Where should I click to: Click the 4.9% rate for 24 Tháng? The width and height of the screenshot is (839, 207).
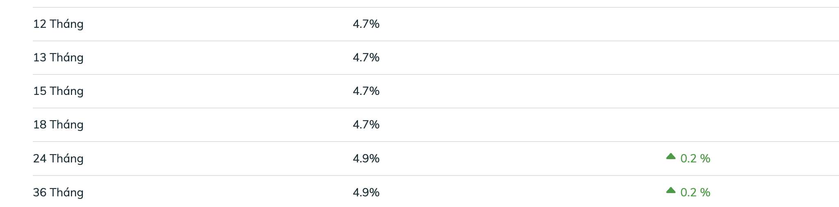[366, 159]
